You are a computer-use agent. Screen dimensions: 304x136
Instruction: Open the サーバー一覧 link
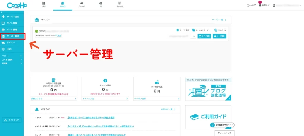[x=219, y=20]
